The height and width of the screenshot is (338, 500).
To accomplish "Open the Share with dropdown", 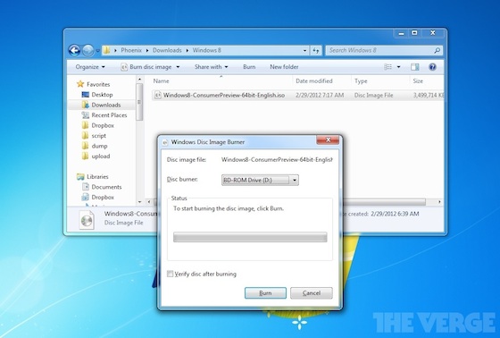I will coord(211,67).
